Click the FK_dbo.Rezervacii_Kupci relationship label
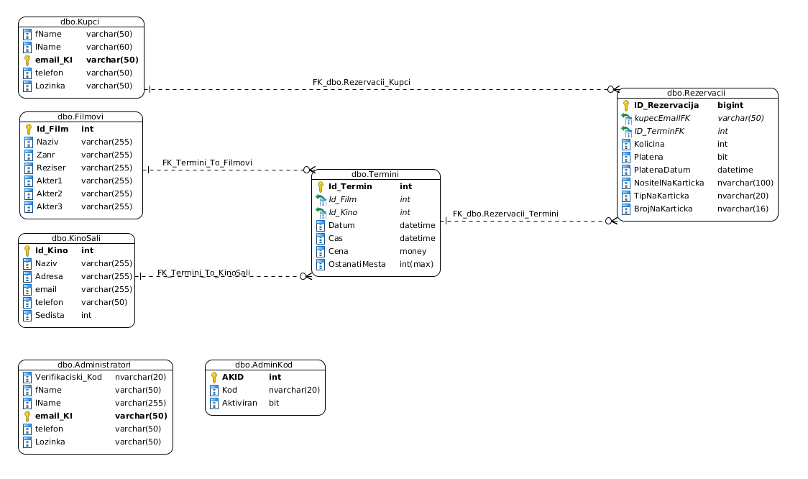The height and width of the screenshot is (479, 808). [361, 82]
